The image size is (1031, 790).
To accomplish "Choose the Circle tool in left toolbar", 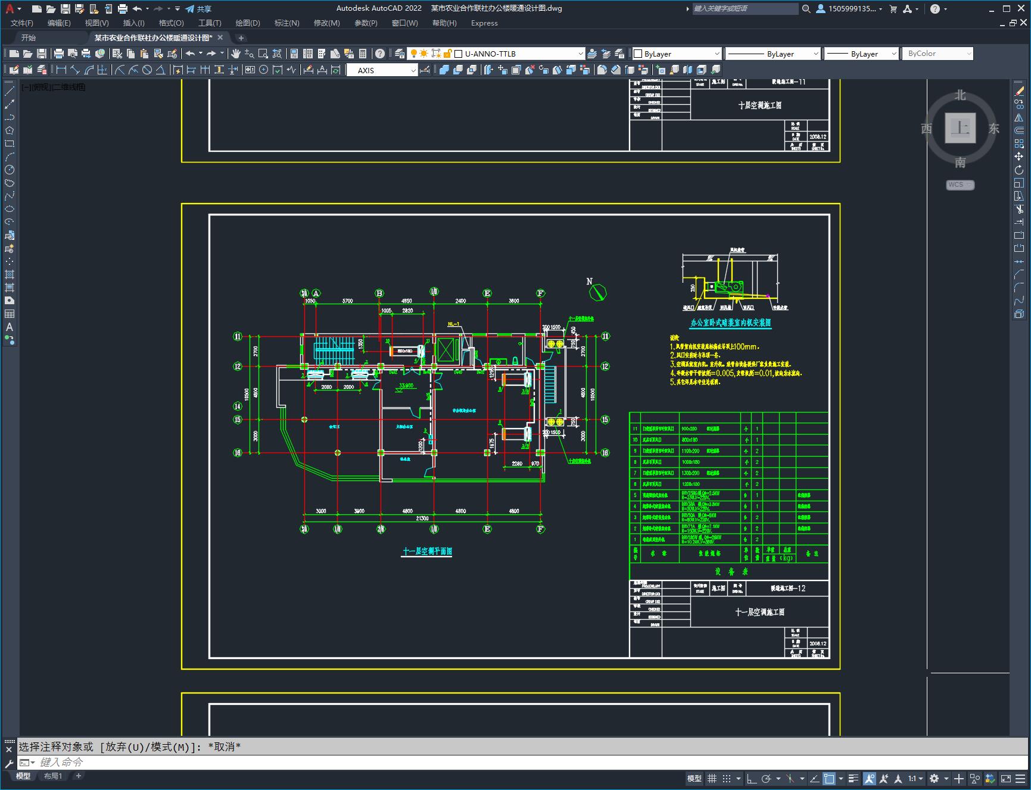I will tap(10, 170).
